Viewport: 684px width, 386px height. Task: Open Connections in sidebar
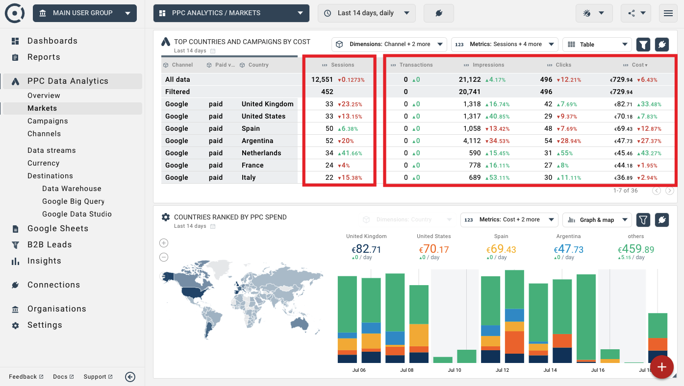pyautogui.click(x=53, y=285)
